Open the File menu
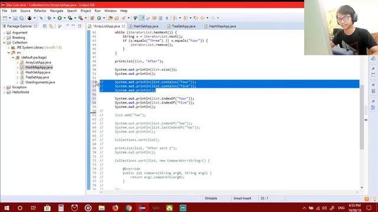The height and width of the screenshot is (212, 378). coord(5,11)
